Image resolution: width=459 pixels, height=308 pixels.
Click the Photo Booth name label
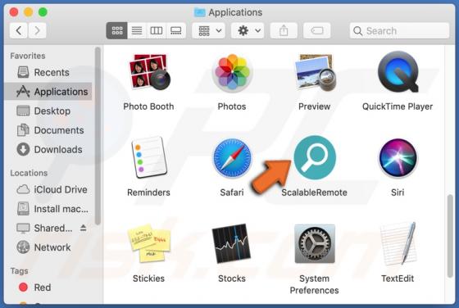[148, 106]
